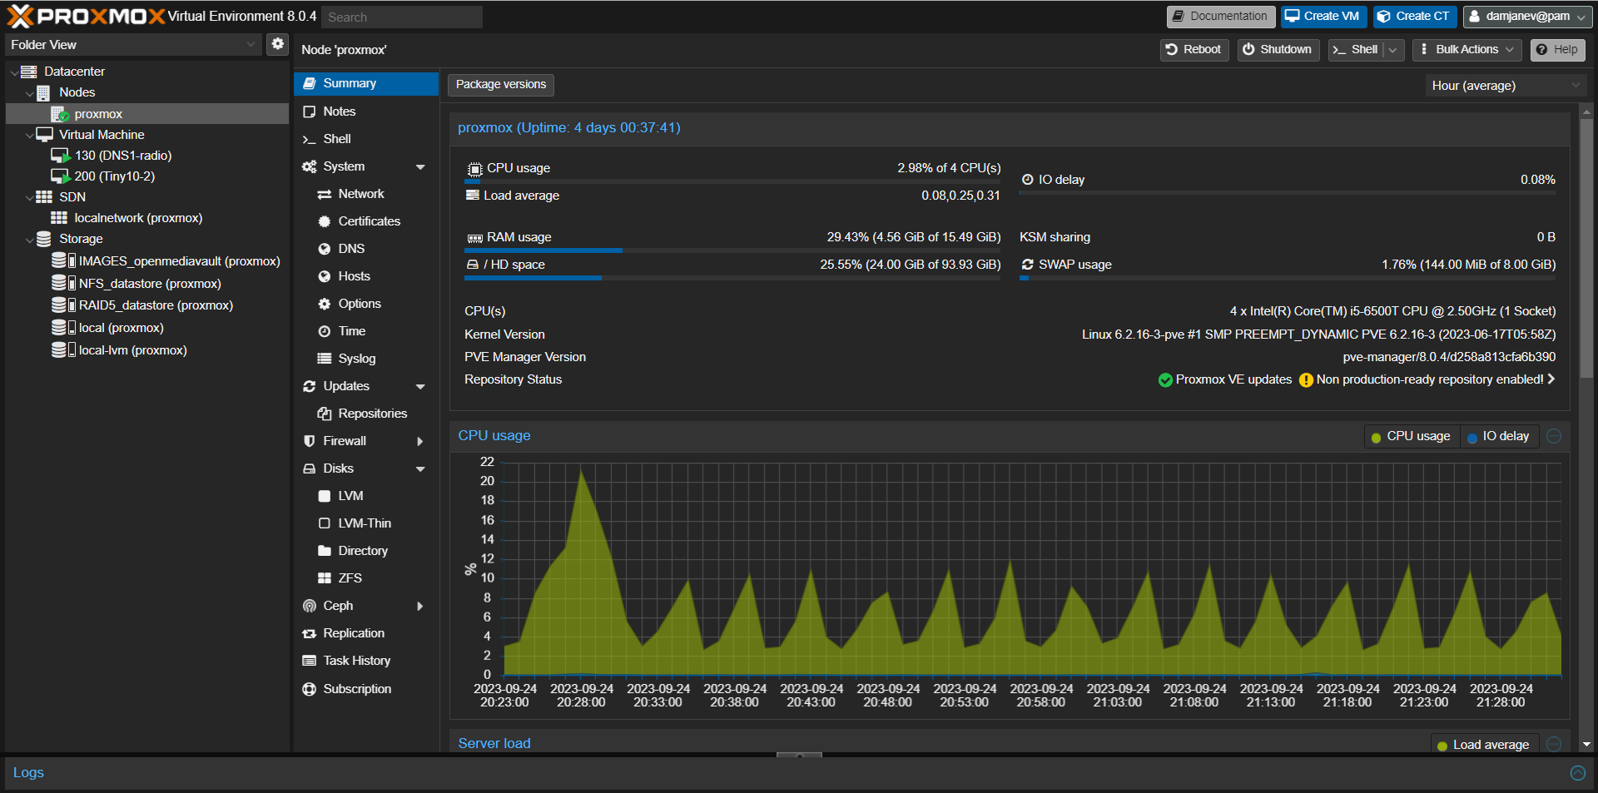Screen dimensions: 1598x793
Task: Open the Directory menu item
Action: click(366, 551)
